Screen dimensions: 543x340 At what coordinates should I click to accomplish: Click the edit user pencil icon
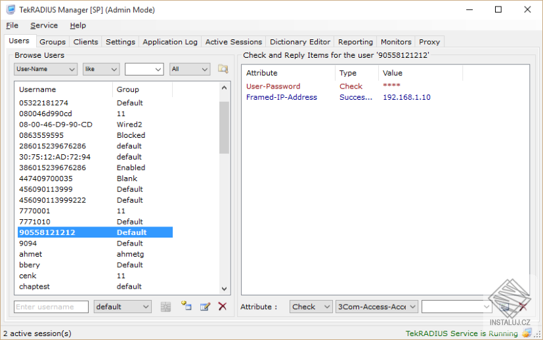205,307
